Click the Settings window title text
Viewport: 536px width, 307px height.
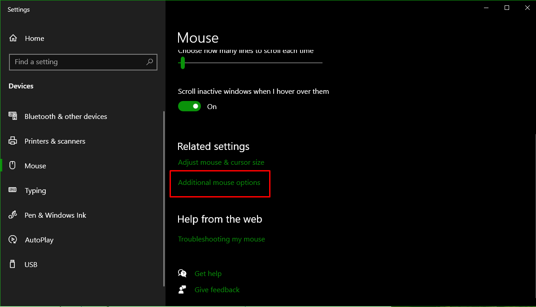[18, 9]
